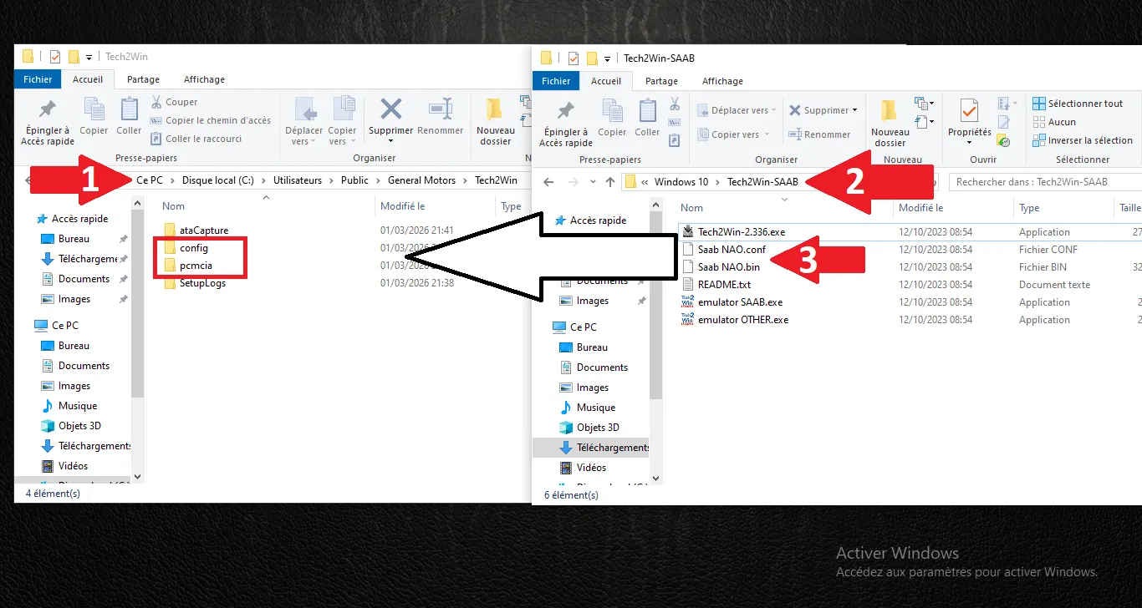
Task: Click Renommer icon in left Tech2Win window
Action: pos(440,115)
